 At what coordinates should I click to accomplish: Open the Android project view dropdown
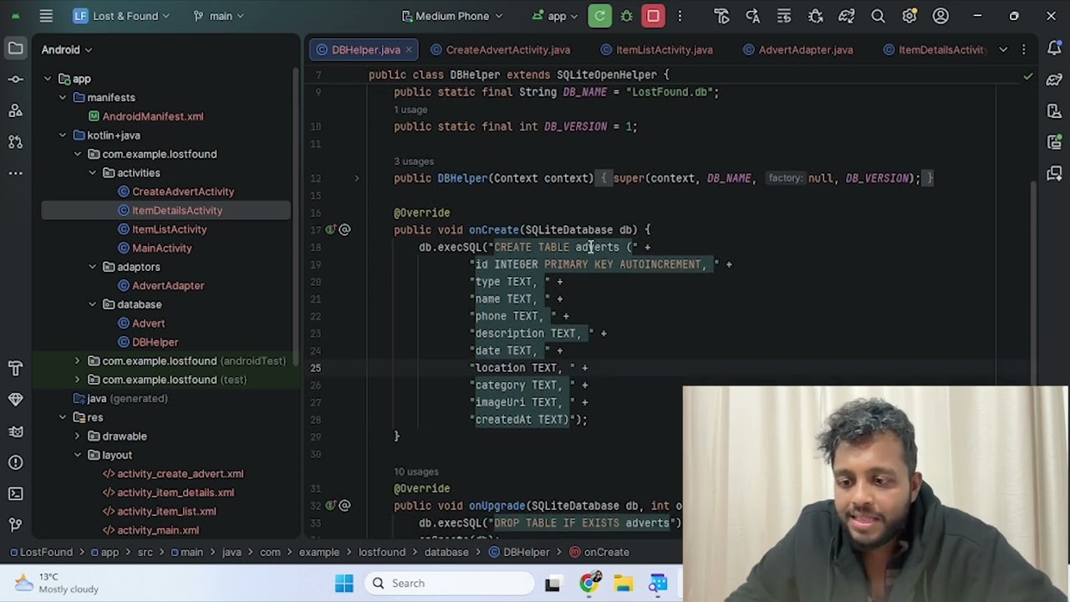67,49
